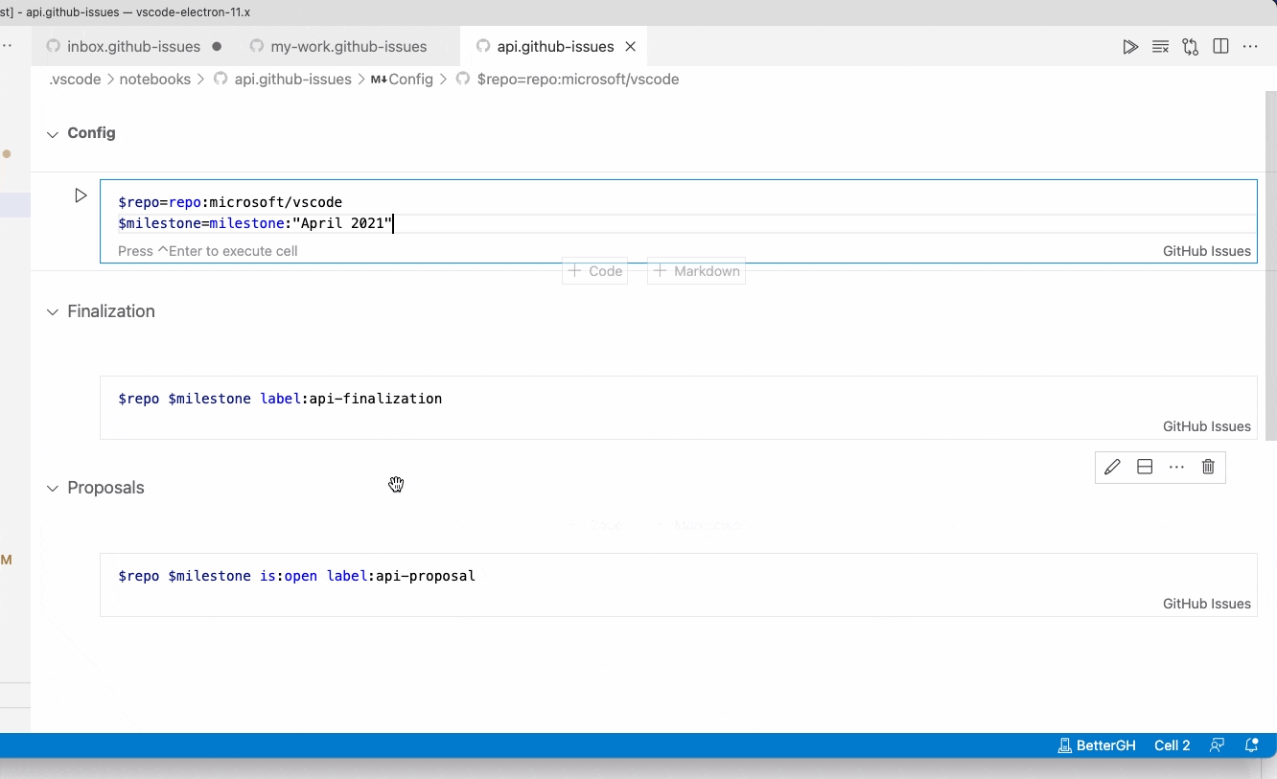
Task: Clear all cell outputs
Action: [1160, 46]
